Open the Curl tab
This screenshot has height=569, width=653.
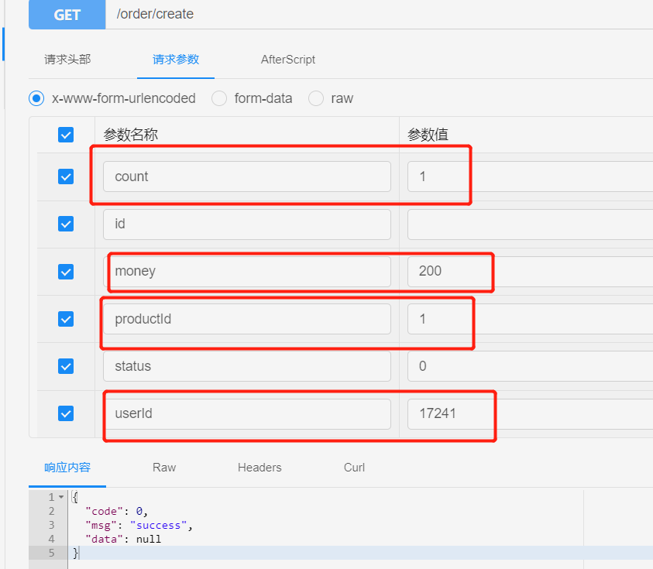(355, 468)
